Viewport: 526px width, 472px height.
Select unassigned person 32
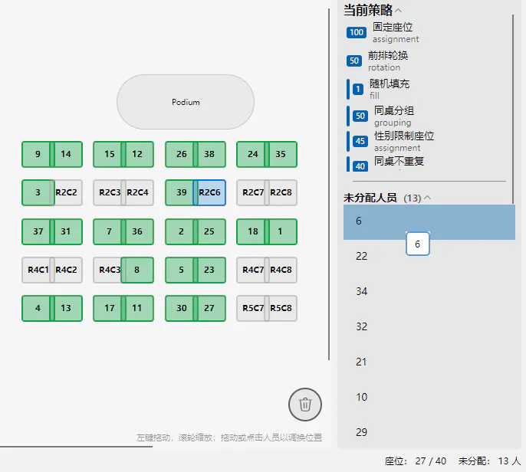429,326
